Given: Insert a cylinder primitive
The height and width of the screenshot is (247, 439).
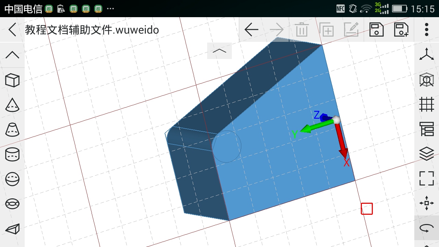Looking at the screenshot, I should (x=12, y=154).
